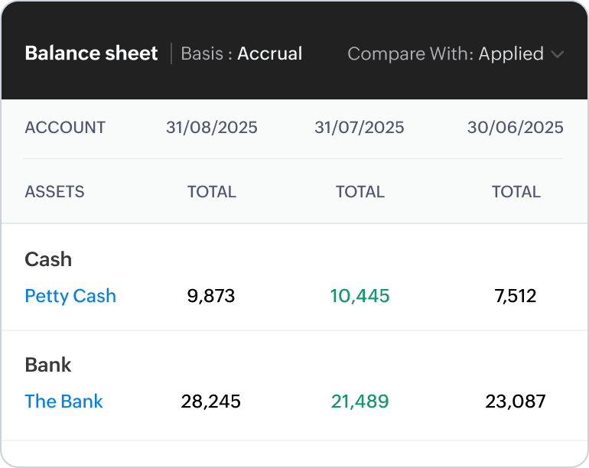Click The Bank value 23,087

pos(516,401)
